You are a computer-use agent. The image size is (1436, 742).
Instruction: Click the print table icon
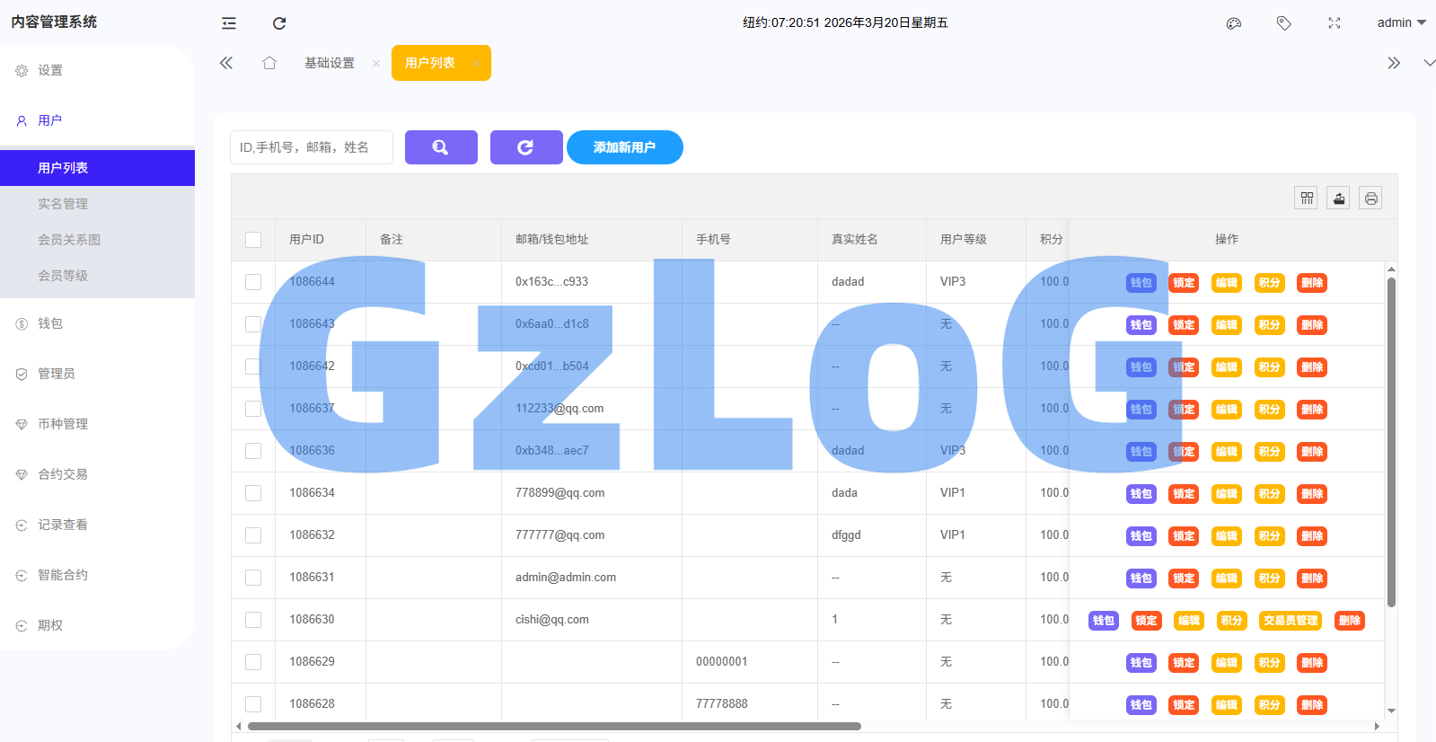click(1370, 199)
